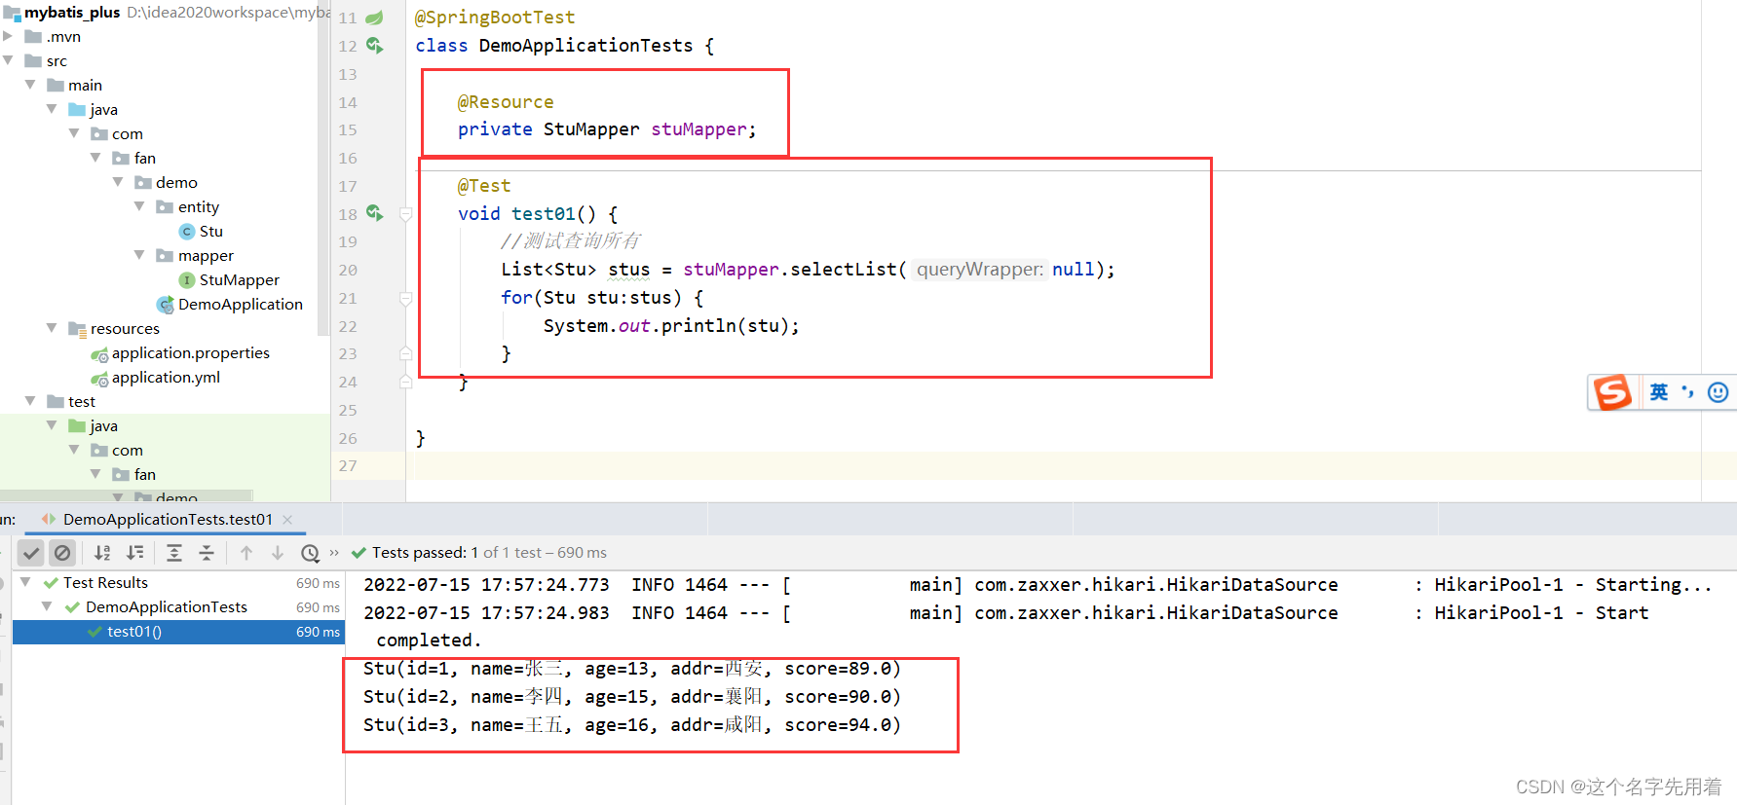Select the mybatis_plus project root
Viewport: 1737px width, 805px height.
(x=72, y=12)
